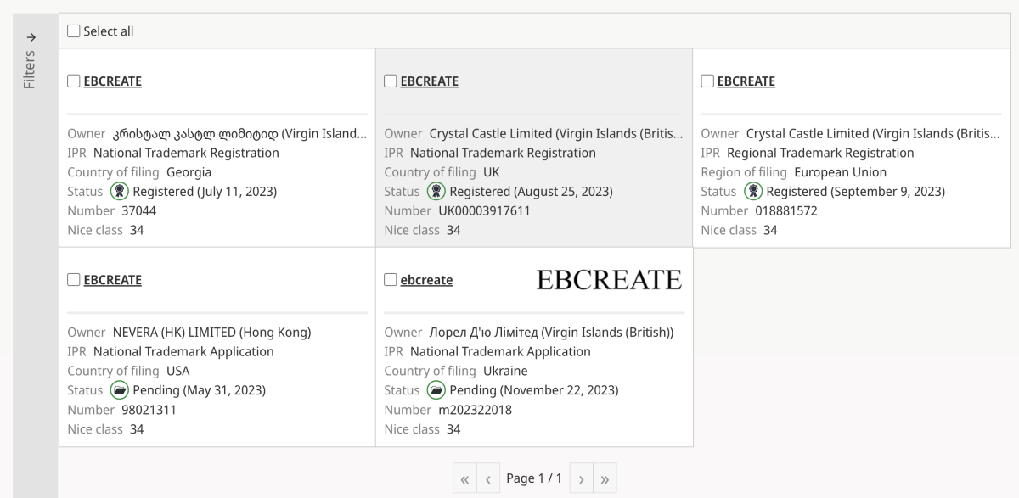Open EBCREATE link for number 98021311
This screenshot has height=498, width=1019.
(113, 280)
